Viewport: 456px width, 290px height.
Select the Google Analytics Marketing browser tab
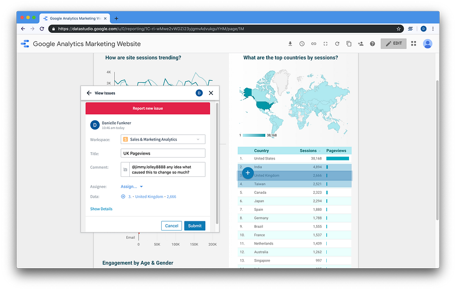point(75,18)
